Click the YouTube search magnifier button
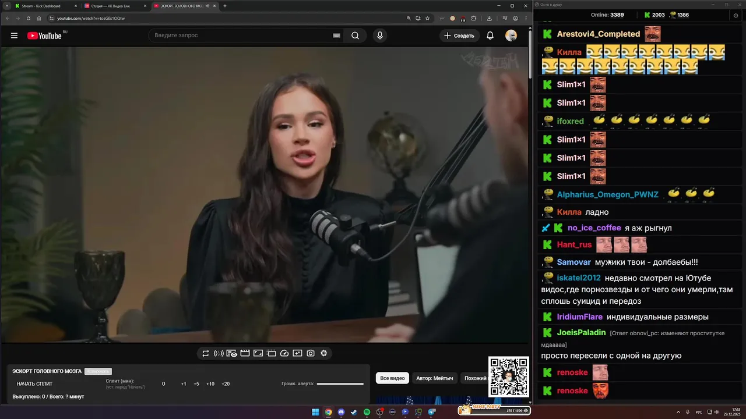Image resolution: width=746 pixels, height=419 pixels. tap(355, 35)
